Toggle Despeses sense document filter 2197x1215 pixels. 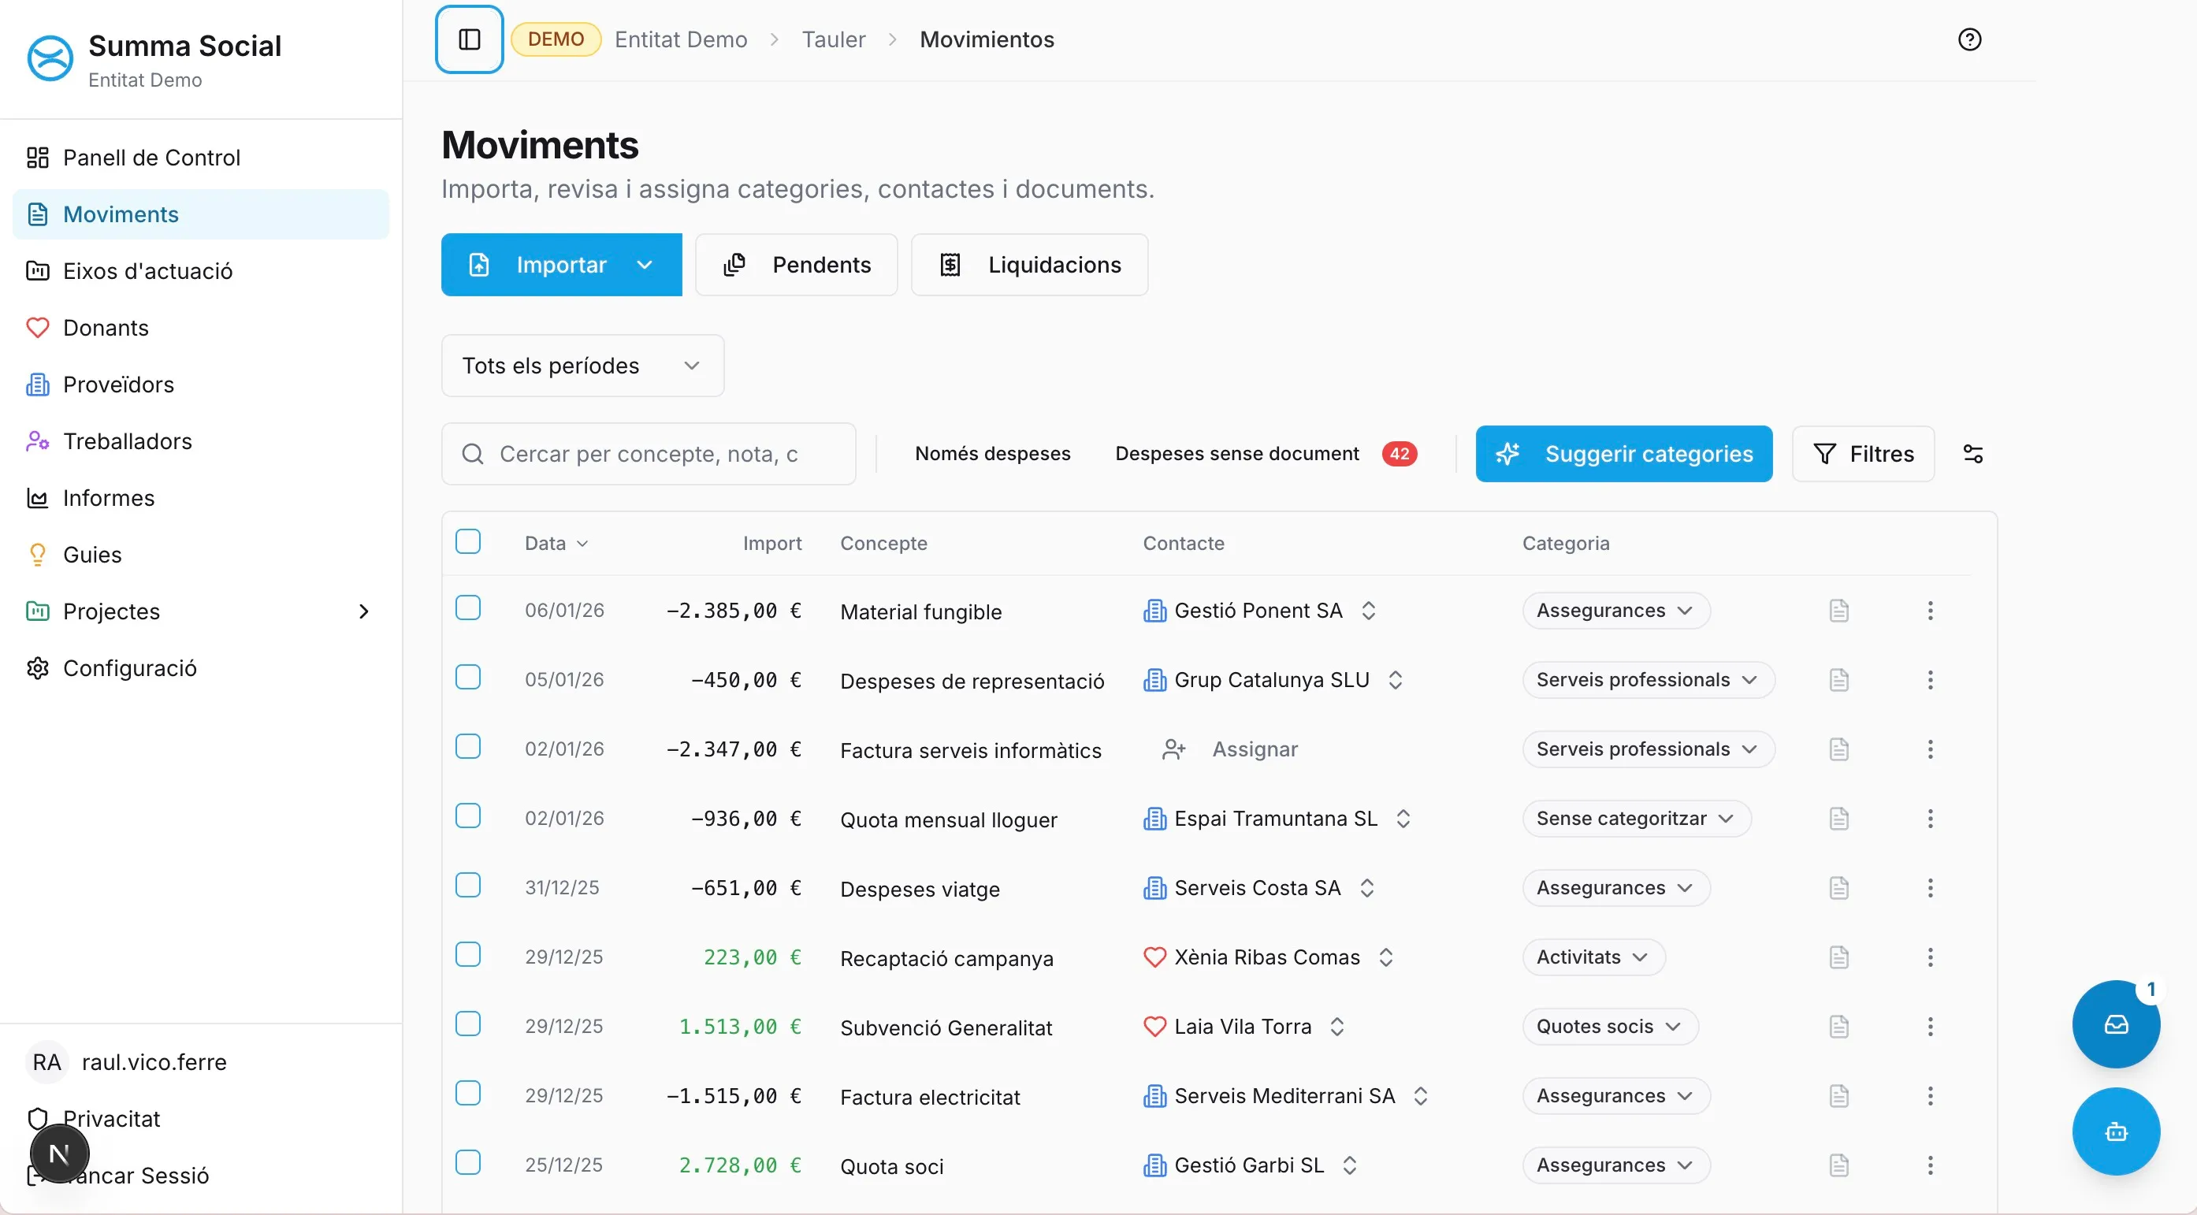tap(1266, 454)
